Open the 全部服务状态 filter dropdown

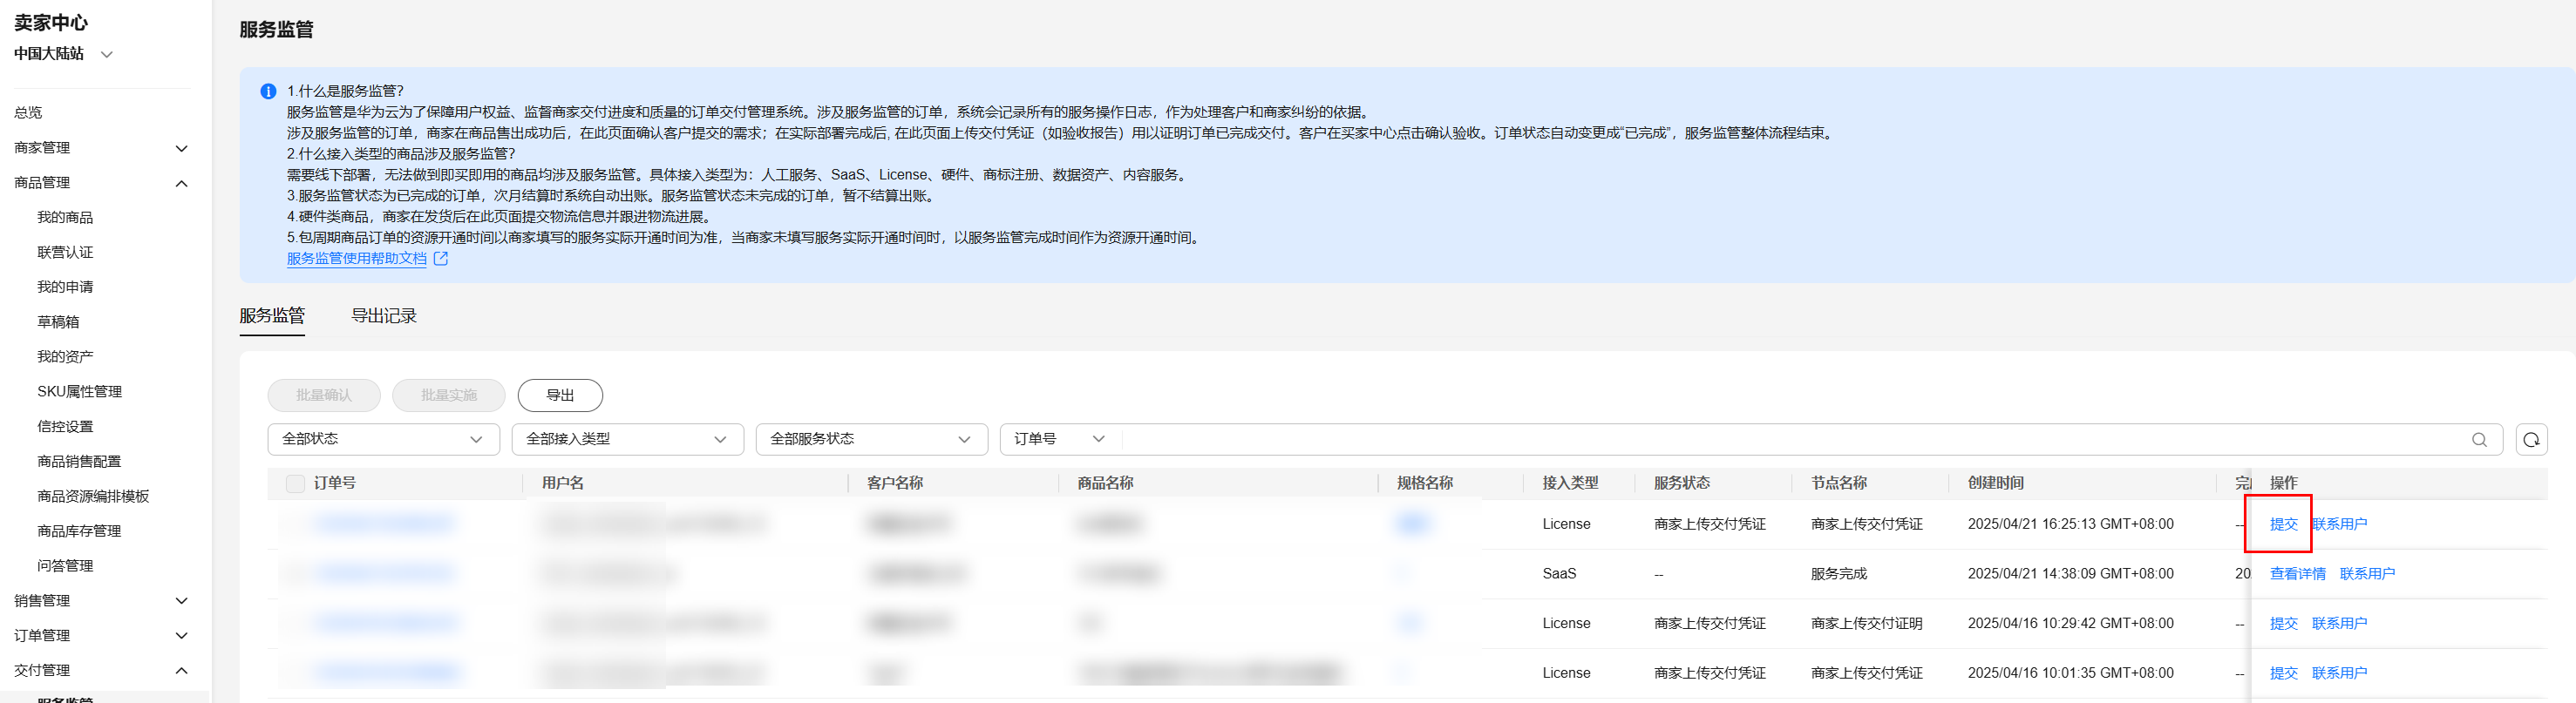[871, 439]
